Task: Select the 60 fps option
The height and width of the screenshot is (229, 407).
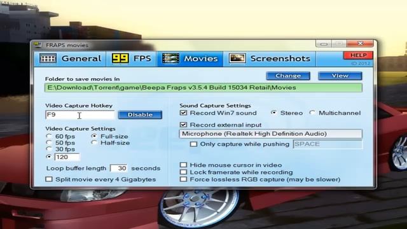Action: 49,136
